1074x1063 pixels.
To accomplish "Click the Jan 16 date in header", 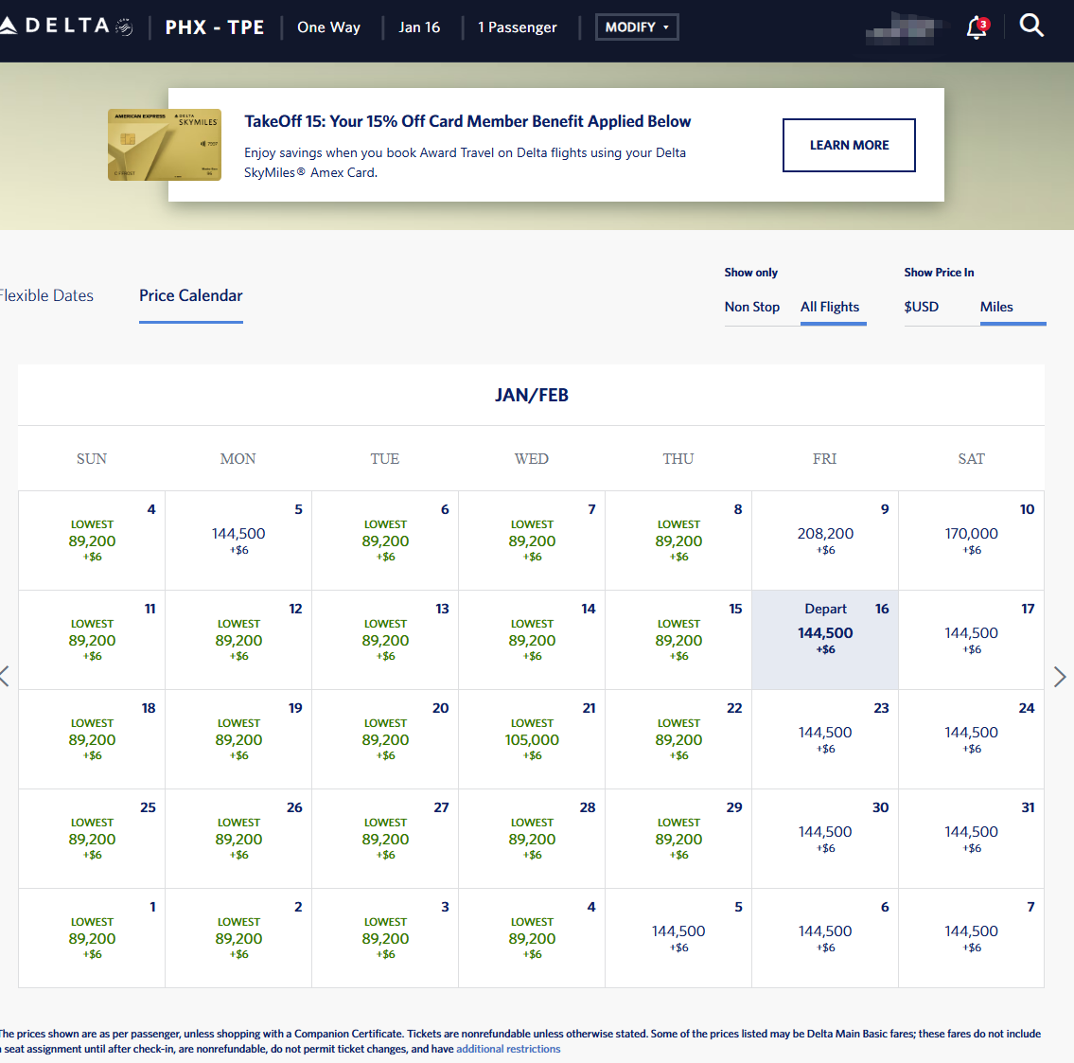I will [x=419, y=27].
